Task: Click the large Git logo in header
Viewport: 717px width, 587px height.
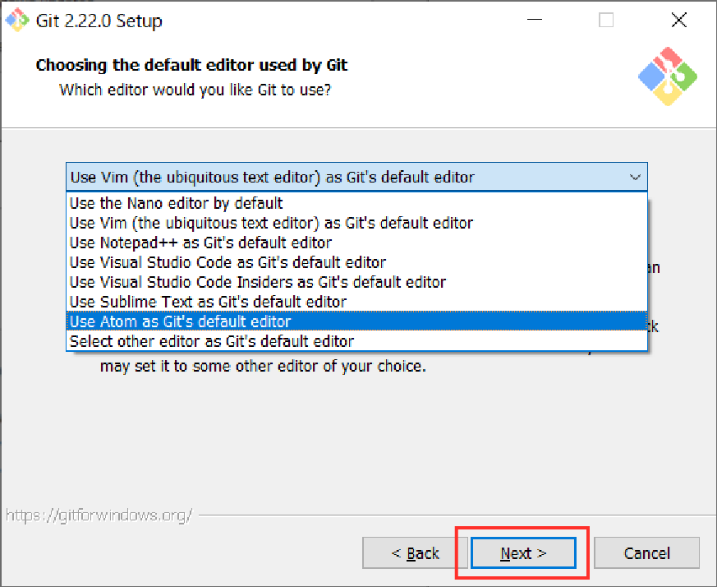Action: click(x=668, y=76)
